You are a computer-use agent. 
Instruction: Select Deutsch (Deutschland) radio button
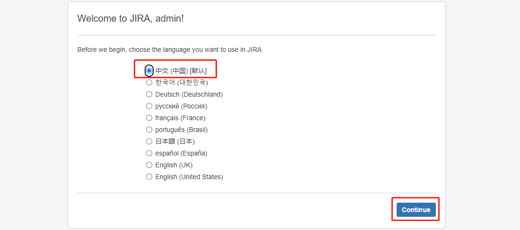pos(149,95)
